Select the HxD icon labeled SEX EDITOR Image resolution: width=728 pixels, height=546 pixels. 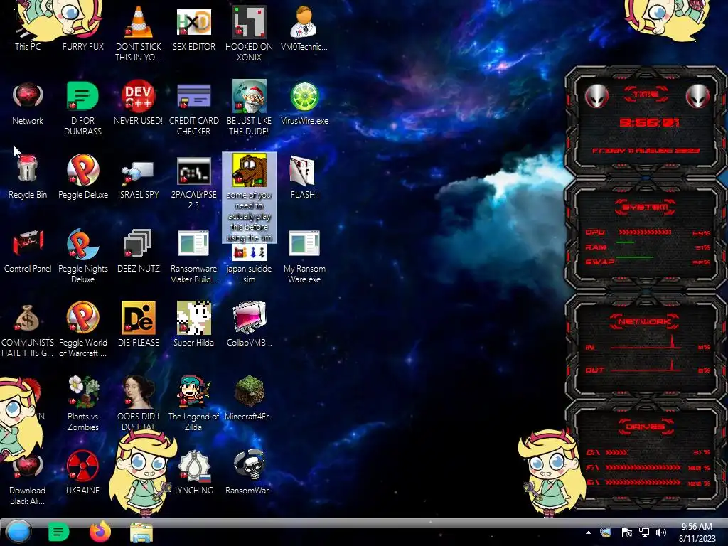[x=194, y=22]
